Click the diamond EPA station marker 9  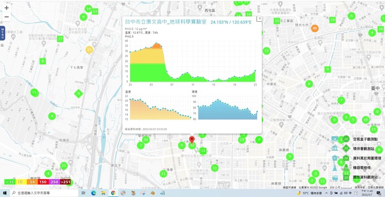(x=78, y=93)
